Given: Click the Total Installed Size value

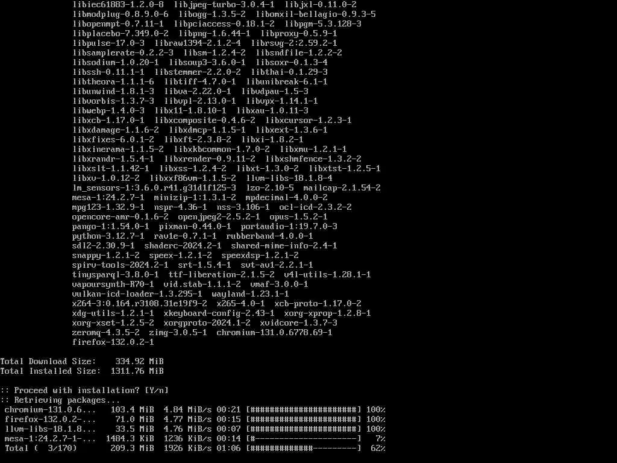Looking at the screenshot, I should [x=137, y=371].
